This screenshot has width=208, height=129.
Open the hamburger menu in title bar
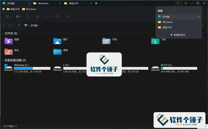click(x=186, y=3)
